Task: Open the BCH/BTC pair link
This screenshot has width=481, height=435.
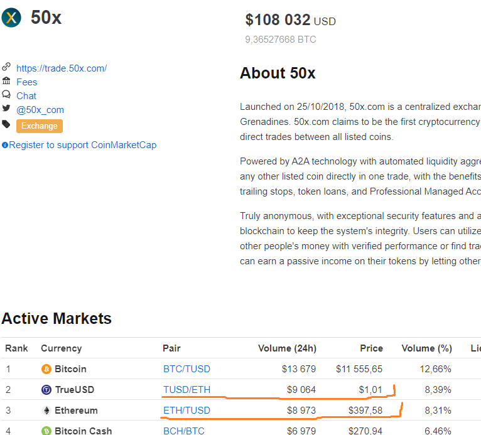Action: pos(184,431)
